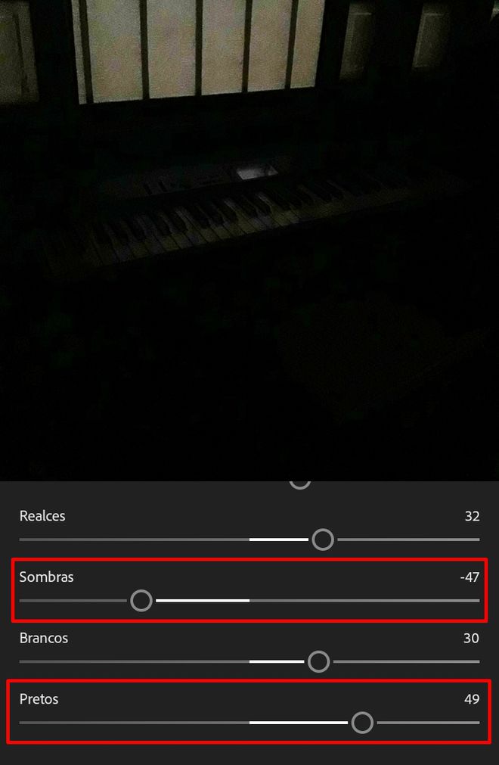499x765 pixels.
Task: Select the Pretos label
Action: click(x=39, y=699)
